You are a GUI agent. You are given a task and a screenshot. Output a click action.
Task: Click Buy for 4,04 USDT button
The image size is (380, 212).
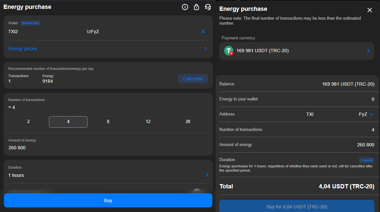(x=297, y=206)
